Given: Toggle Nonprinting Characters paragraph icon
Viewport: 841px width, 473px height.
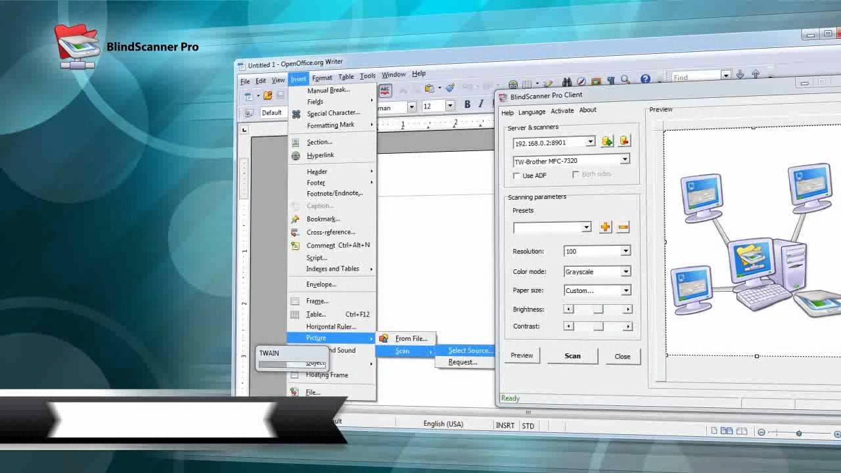Looking at the screenshot, I should [611, 80].
